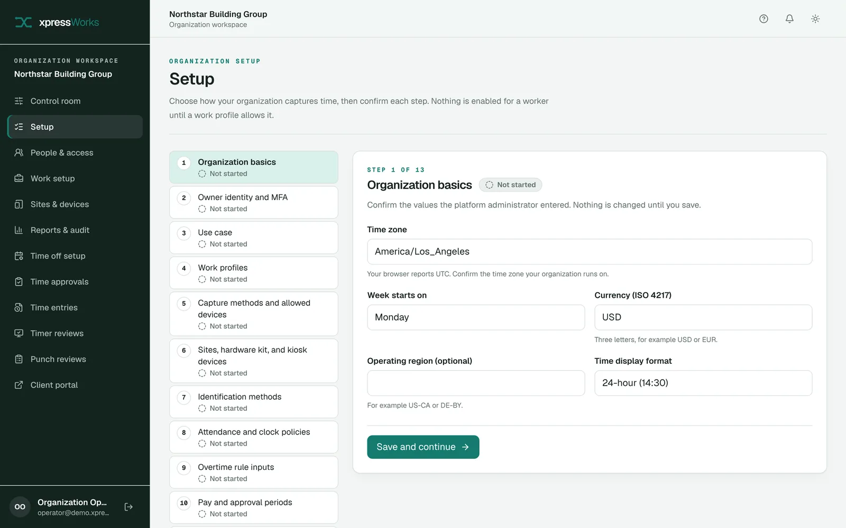
Task: Click the Timer reviews monitor icon
Action: pos(19,333)
